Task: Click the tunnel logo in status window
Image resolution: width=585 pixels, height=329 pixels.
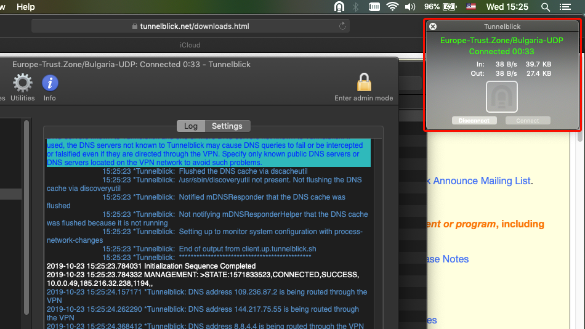Action: click(x=501, y=97)
